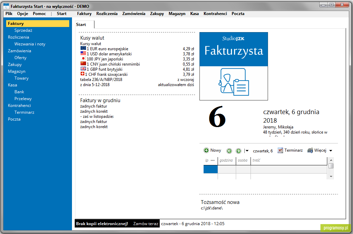Click the Faktury w grudniu heading
The width and height of the screenshot is (353, 234).
click(x=100, y=100)
